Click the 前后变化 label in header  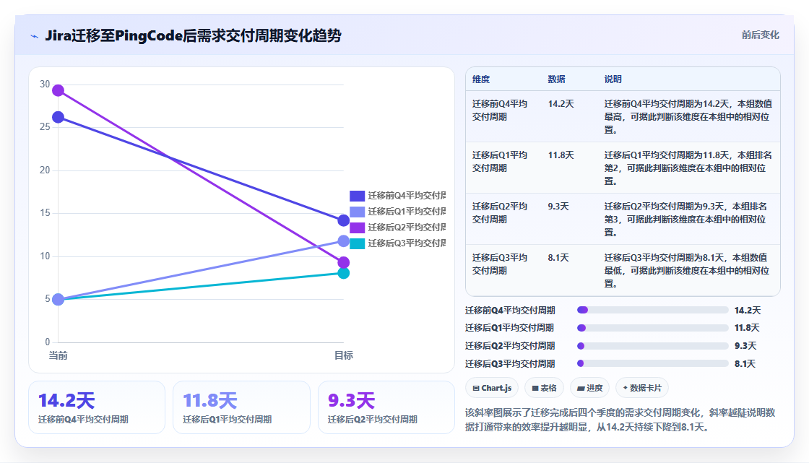(760, 35)
